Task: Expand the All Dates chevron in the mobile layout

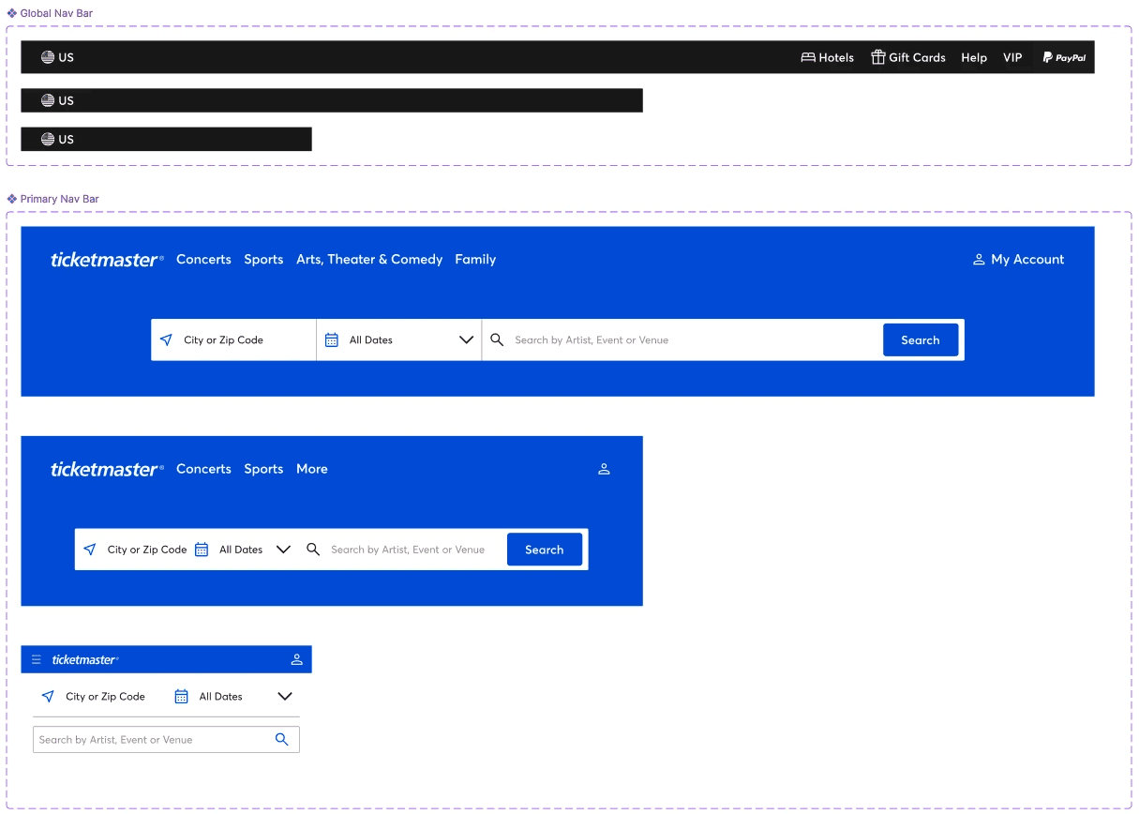Action: [x=285, y=697]
